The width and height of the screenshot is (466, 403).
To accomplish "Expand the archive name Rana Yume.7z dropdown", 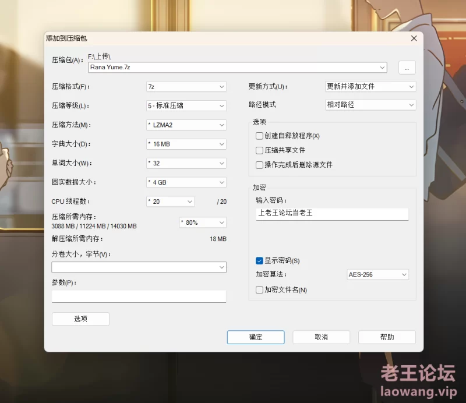I will 382,68.
